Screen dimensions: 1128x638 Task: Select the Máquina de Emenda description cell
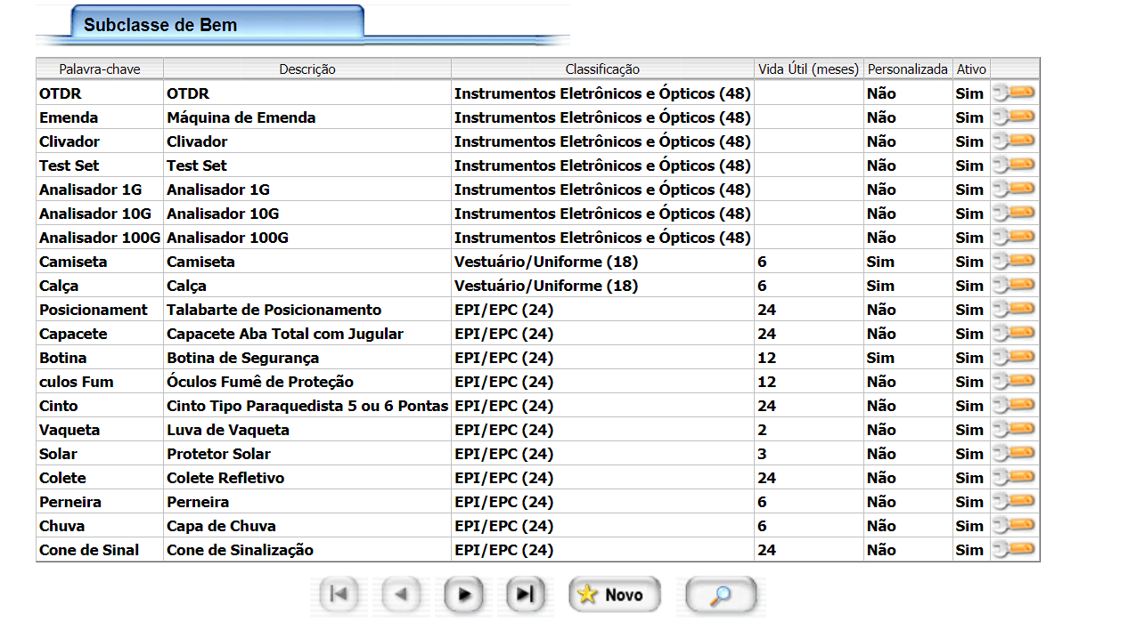tap(241, 117)
